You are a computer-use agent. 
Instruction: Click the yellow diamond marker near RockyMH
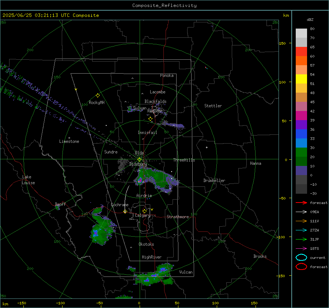tap(98, 96)
